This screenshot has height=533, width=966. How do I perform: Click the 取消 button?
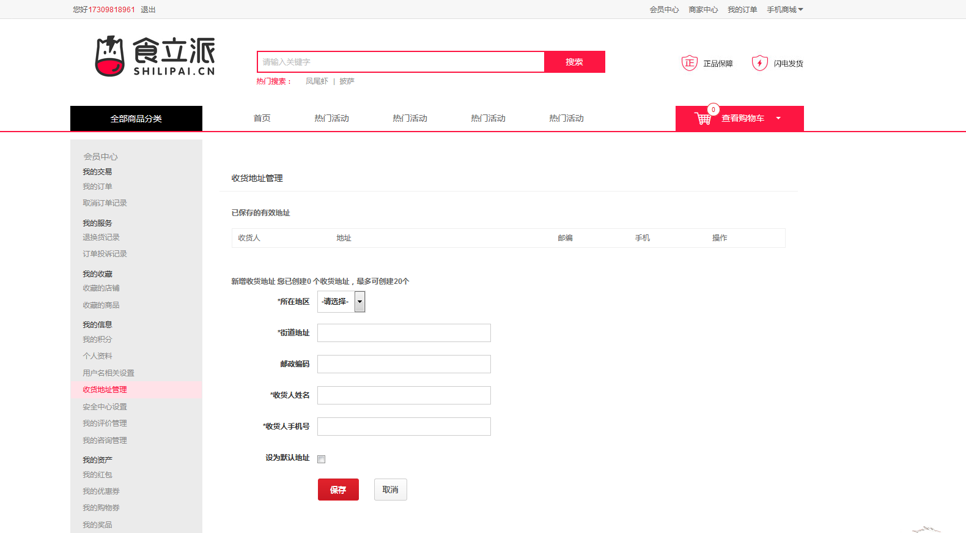click(391, 490)
